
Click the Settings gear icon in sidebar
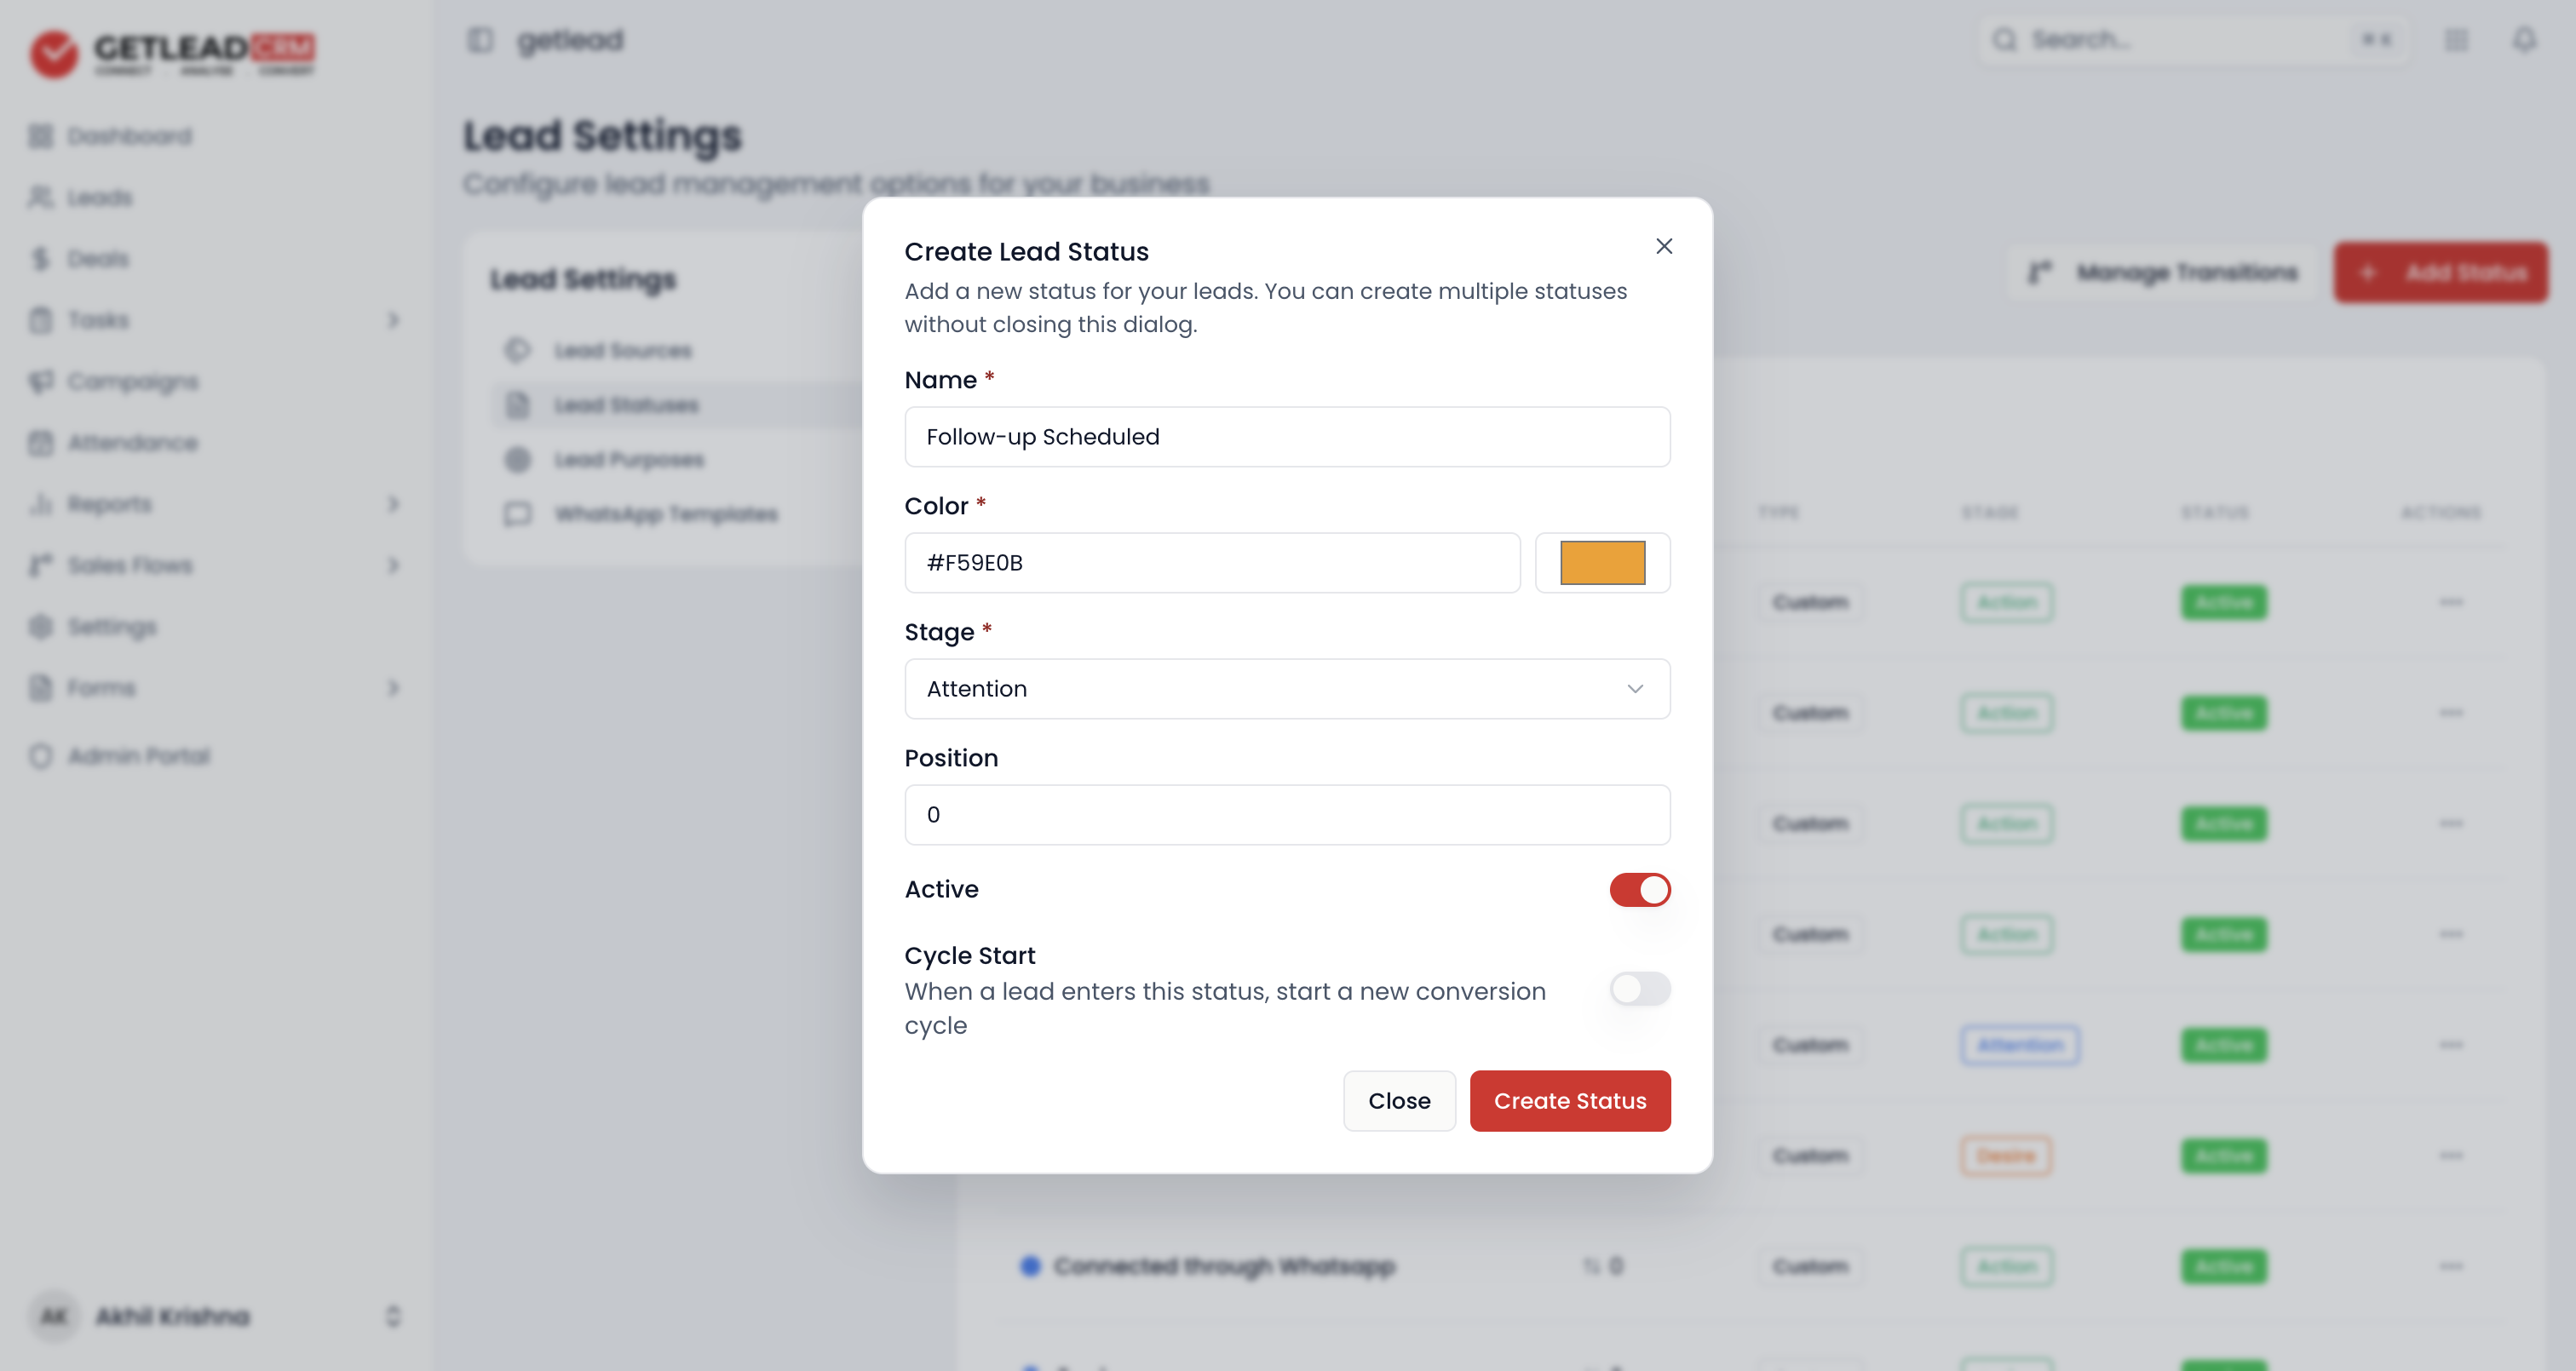pos(40,626)
